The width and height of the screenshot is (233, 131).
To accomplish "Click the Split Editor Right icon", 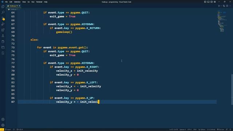I will point(227,6).
